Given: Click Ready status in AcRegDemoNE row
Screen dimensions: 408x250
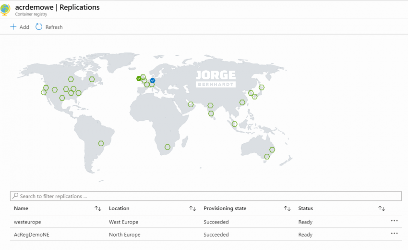Looking at the screenshot, I should 305,235.
